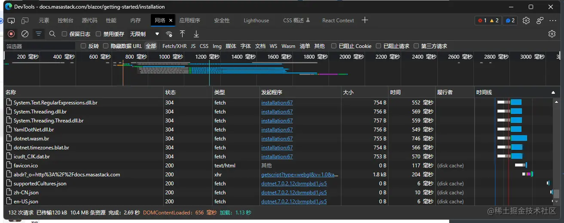Switch to the Performance tab

click(x=111, y=21)
